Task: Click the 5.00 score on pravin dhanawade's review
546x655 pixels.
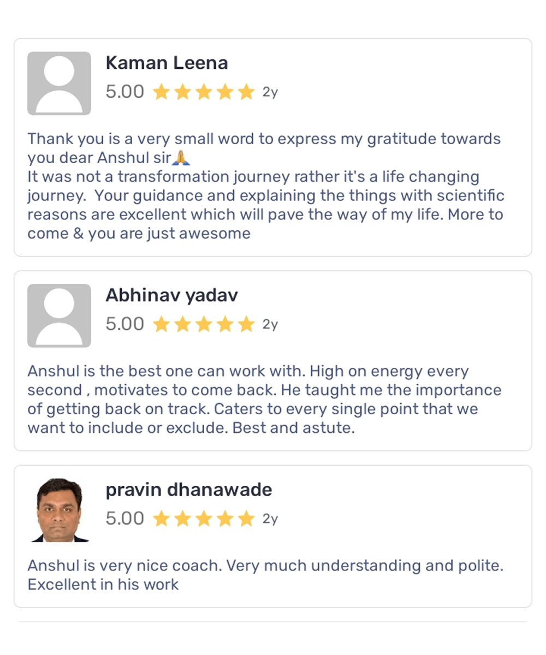Action: [x=124, y=519]
